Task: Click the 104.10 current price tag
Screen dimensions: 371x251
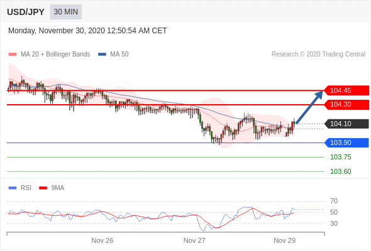Action: tap(346, 124)
